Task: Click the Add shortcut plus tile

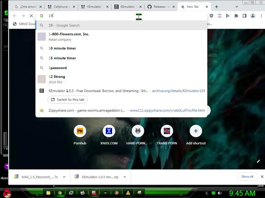Action: (196, 131)
